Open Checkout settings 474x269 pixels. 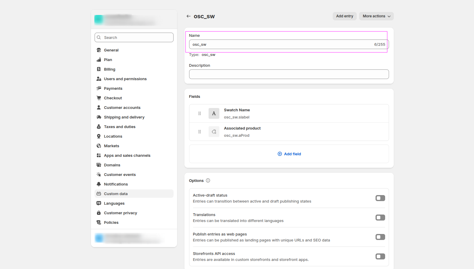point(134,98)
